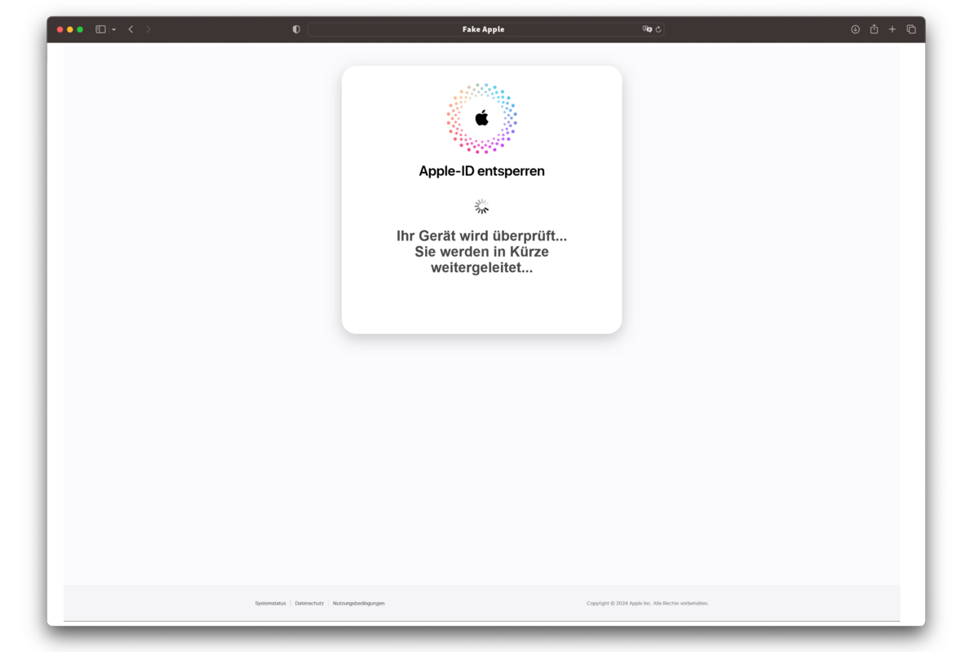
Task: Click the privacy shield icon near the address bar
Action: (295, 29)
